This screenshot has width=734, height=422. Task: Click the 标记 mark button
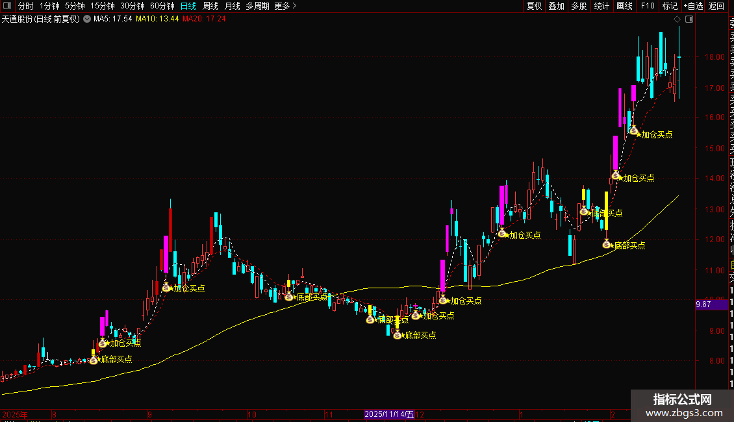point(670,6)
